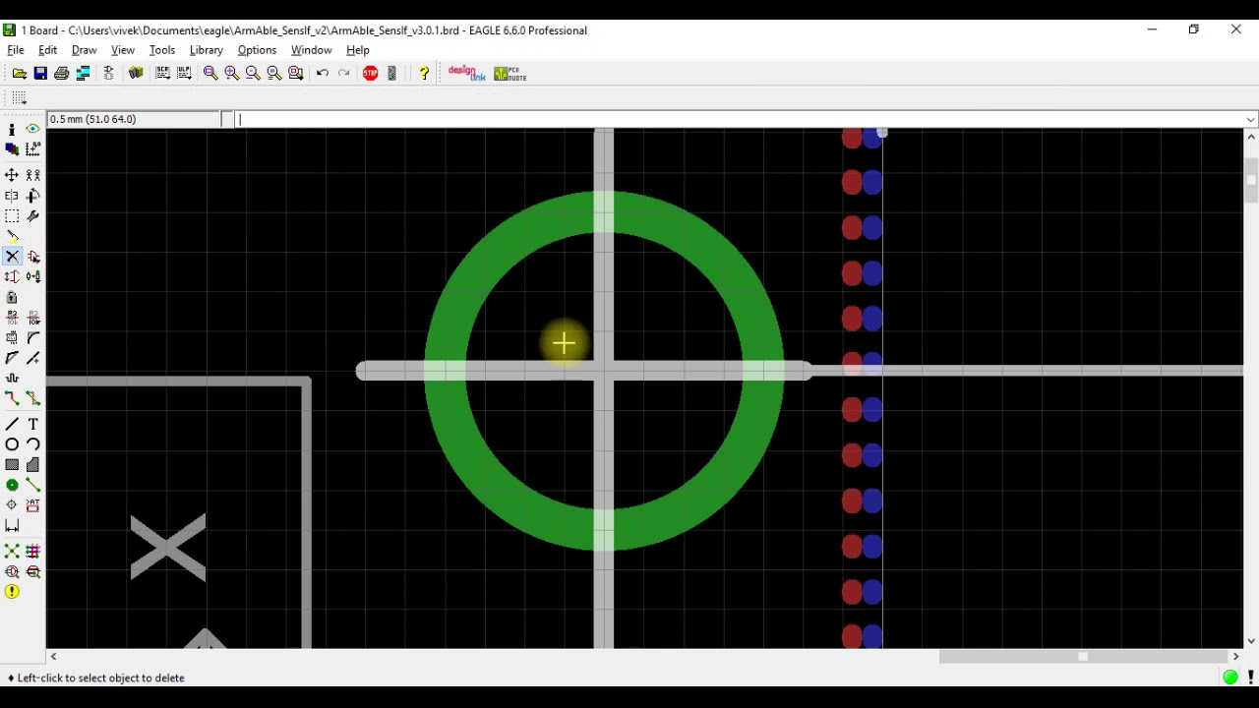The height and width of the screenshot is (708, 1259).
Task: Select the Paste brush tool
Action: (x=12, y=237)
